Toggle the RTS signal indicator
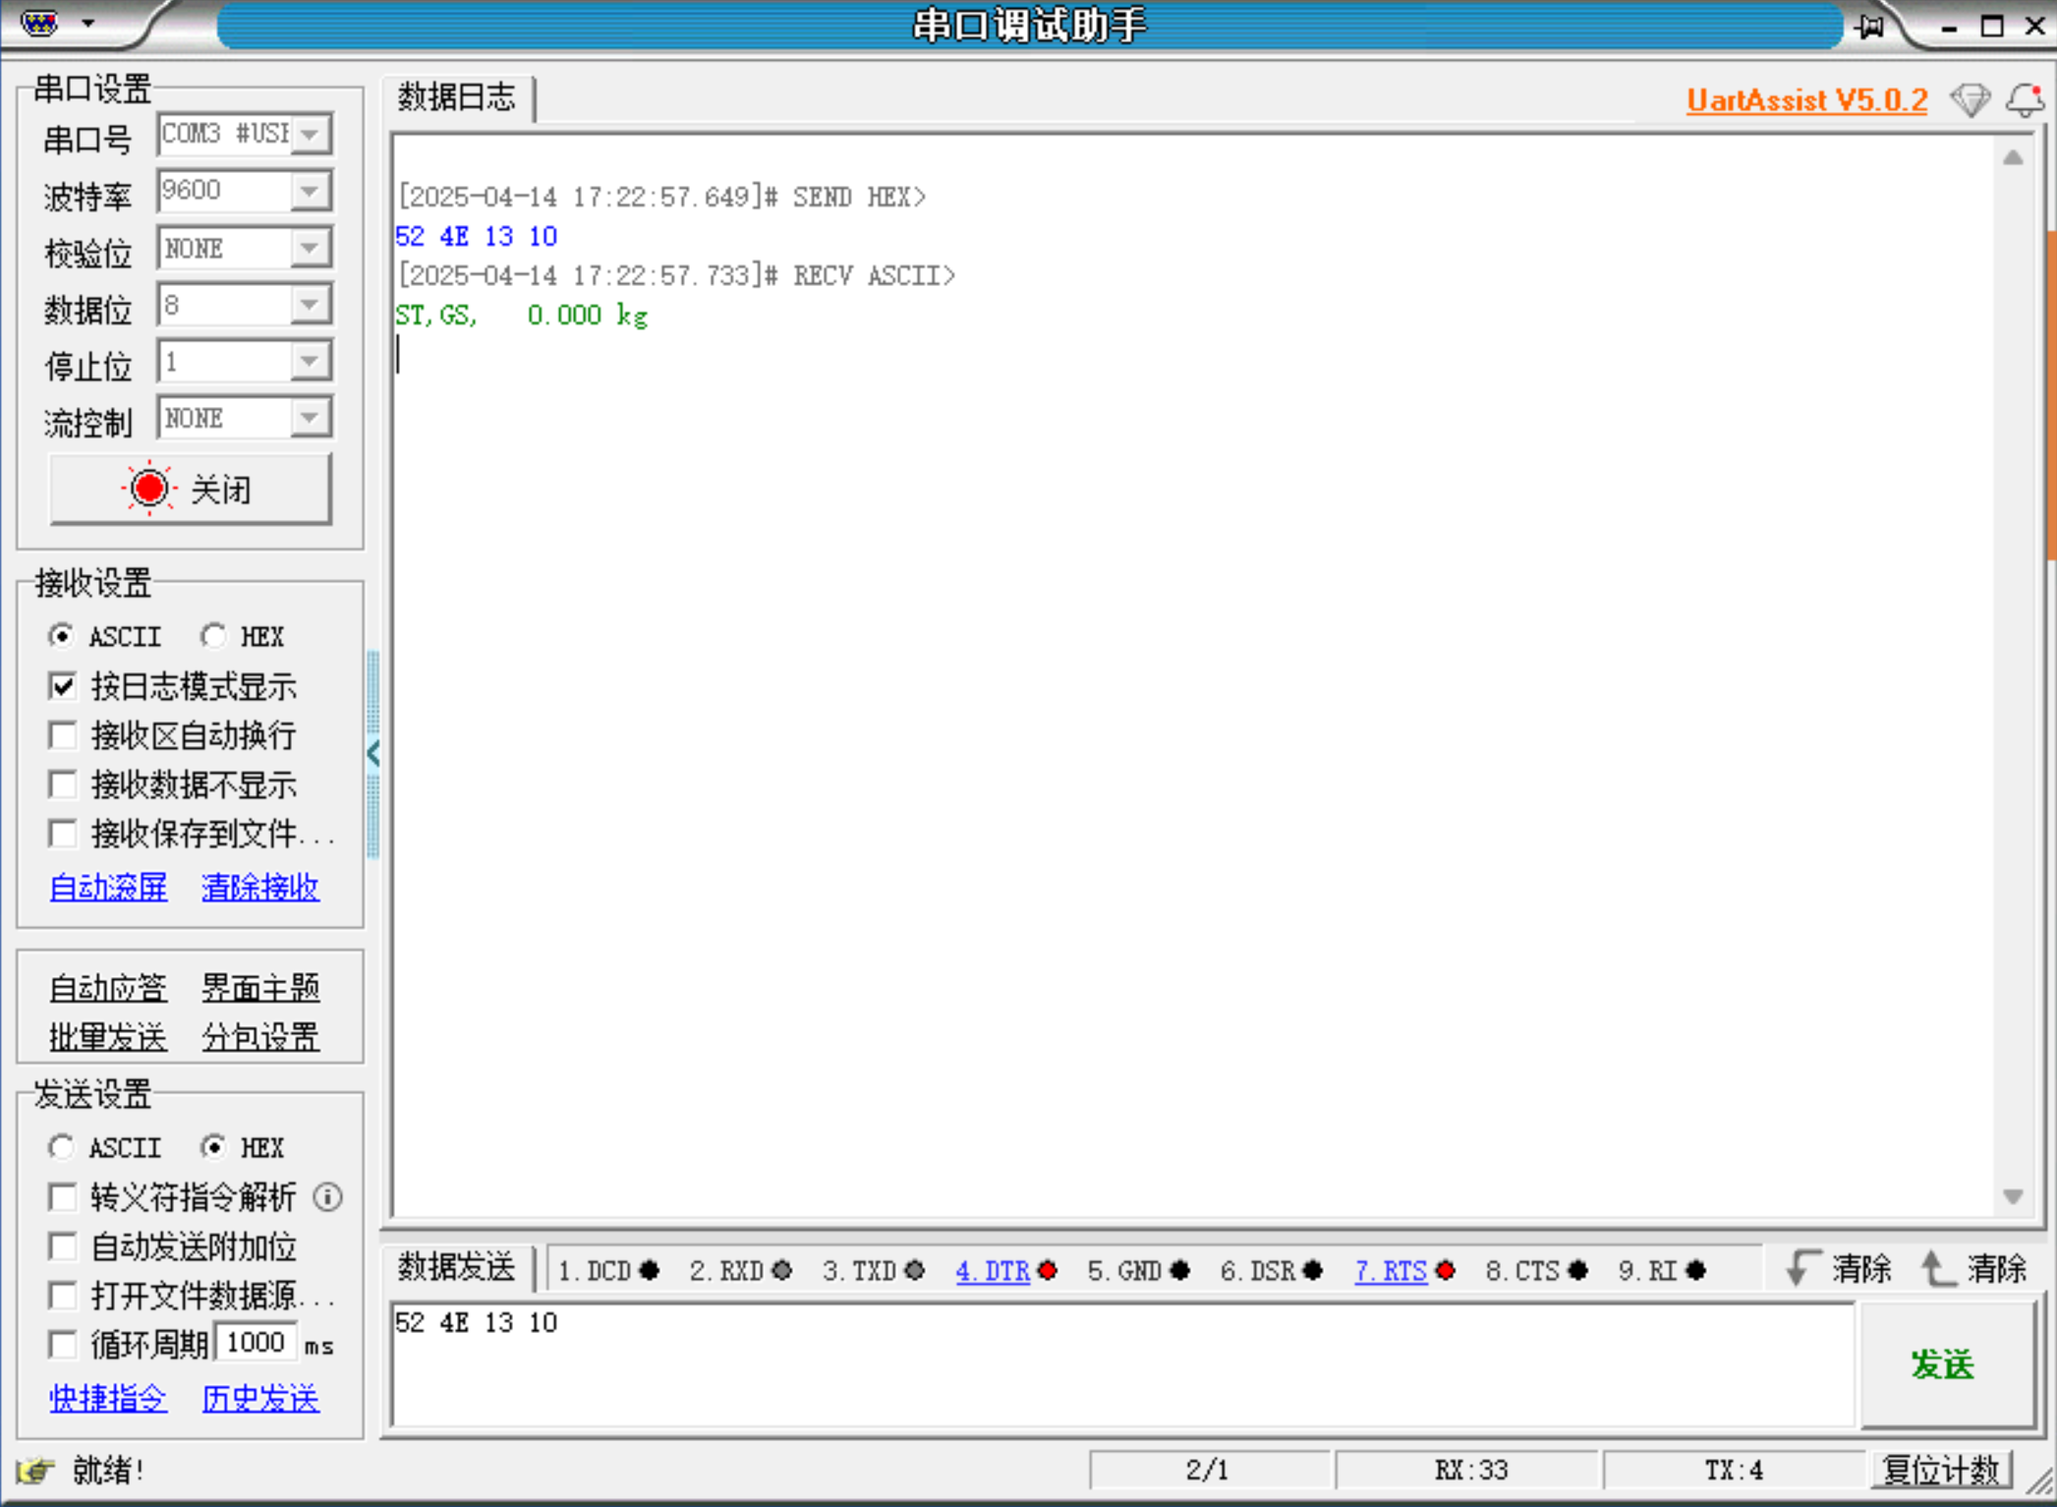2057x1507 pixels. [1403, 1271]
